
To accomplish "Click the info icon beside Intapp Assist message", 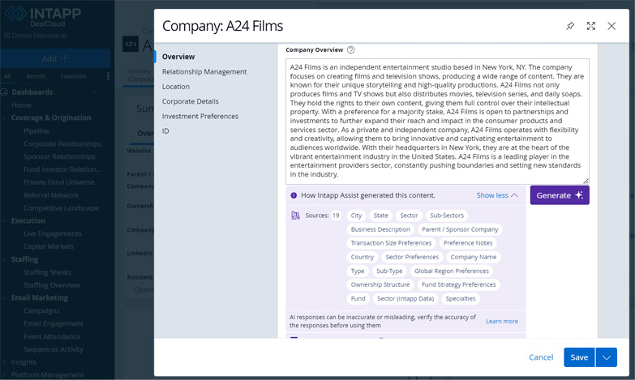I will click(x=294, y=195).
